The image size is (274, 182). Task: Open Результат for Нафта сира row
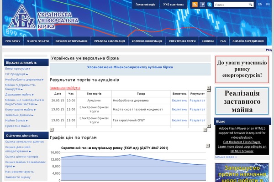tap(197, 109)
